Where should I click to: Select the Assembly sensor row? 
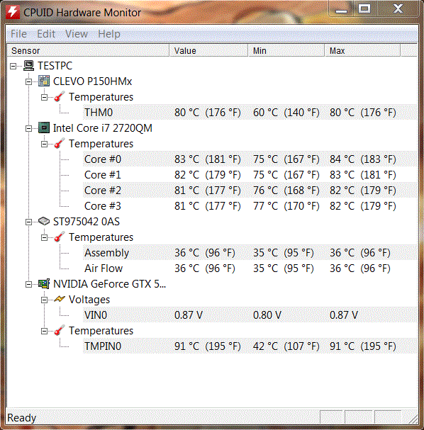pos(250,253)
